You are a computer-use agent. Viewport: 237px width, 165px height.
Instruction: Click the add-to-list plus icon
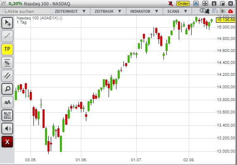point(215,11)
